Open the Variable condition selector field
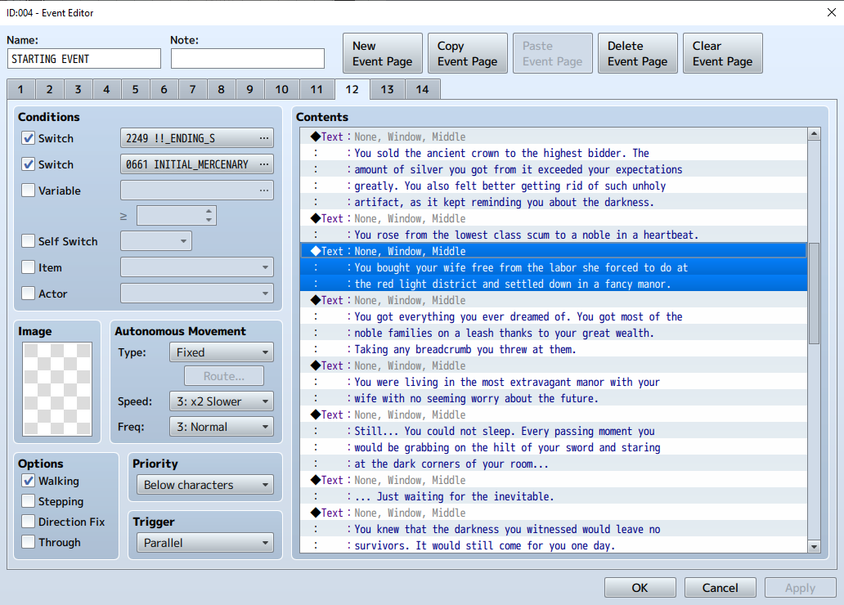The width and height of the screenshot is (844, 605). (x=197, y=190)
